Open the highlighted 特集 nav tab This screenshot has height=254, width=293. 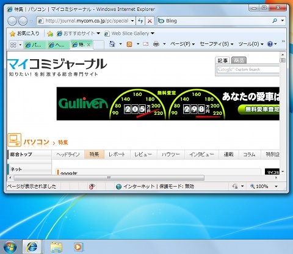point(94,154)
